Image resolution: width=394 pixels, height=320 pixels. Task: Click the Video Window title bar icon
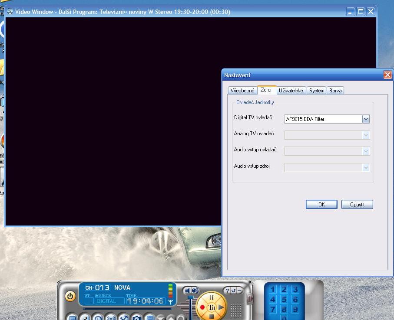[x=10, y=12]
